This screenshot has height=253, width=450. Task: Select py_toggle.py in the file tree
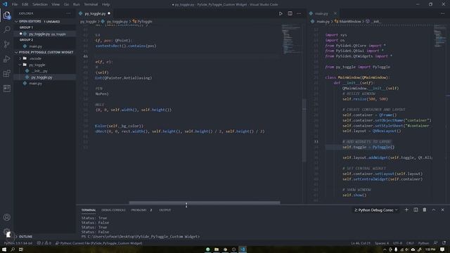pos(41,77)
